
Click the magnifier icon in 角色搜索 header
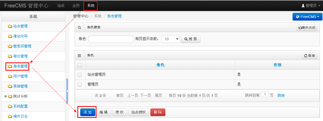coord(79,27)
